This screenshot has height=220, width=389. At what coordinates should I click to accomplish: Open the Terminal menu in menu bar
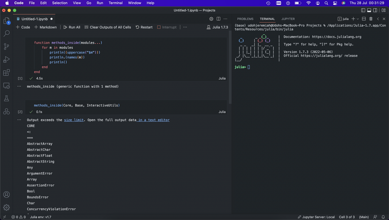[x=115, y=3]
